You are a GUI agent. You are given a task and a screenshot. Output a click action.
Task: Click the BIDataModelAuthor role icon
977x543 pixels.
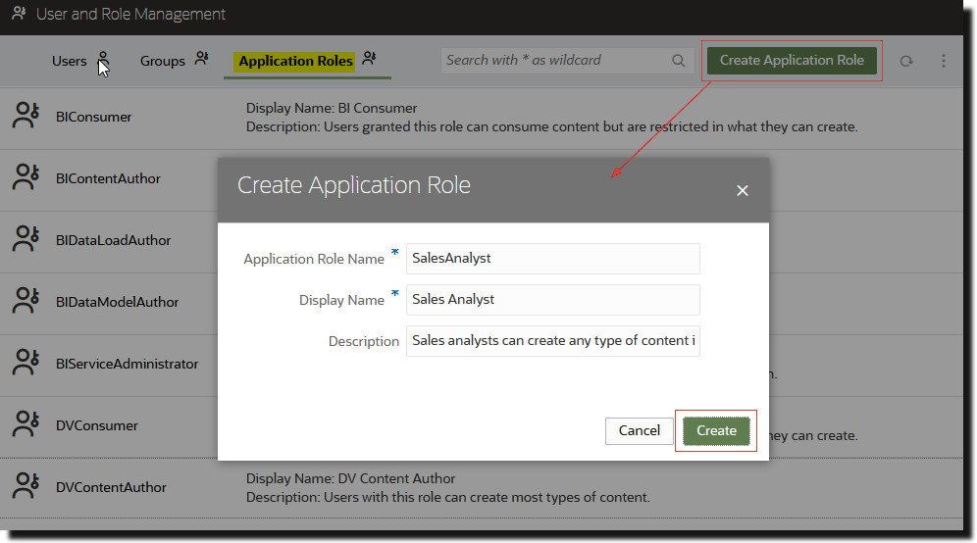26,301
